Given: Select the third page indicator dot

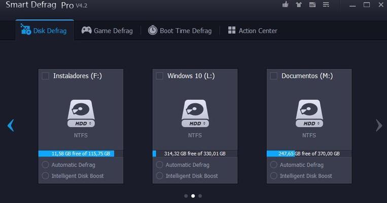Looking at the screenshot, I should click(x=200, y=196).
